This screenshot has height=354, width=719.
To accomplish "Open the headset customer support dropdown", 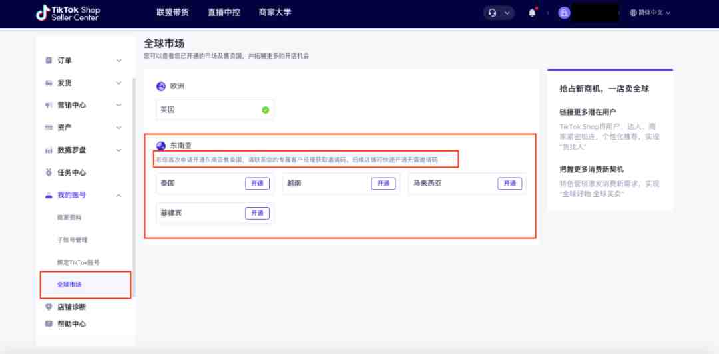I will pos(499,13).
